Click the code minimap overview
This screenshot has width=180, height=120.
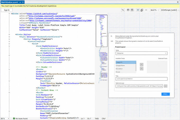[102, 49]
